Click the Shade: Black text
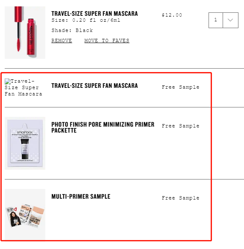The image size is (244, 249). click(72, 30)
